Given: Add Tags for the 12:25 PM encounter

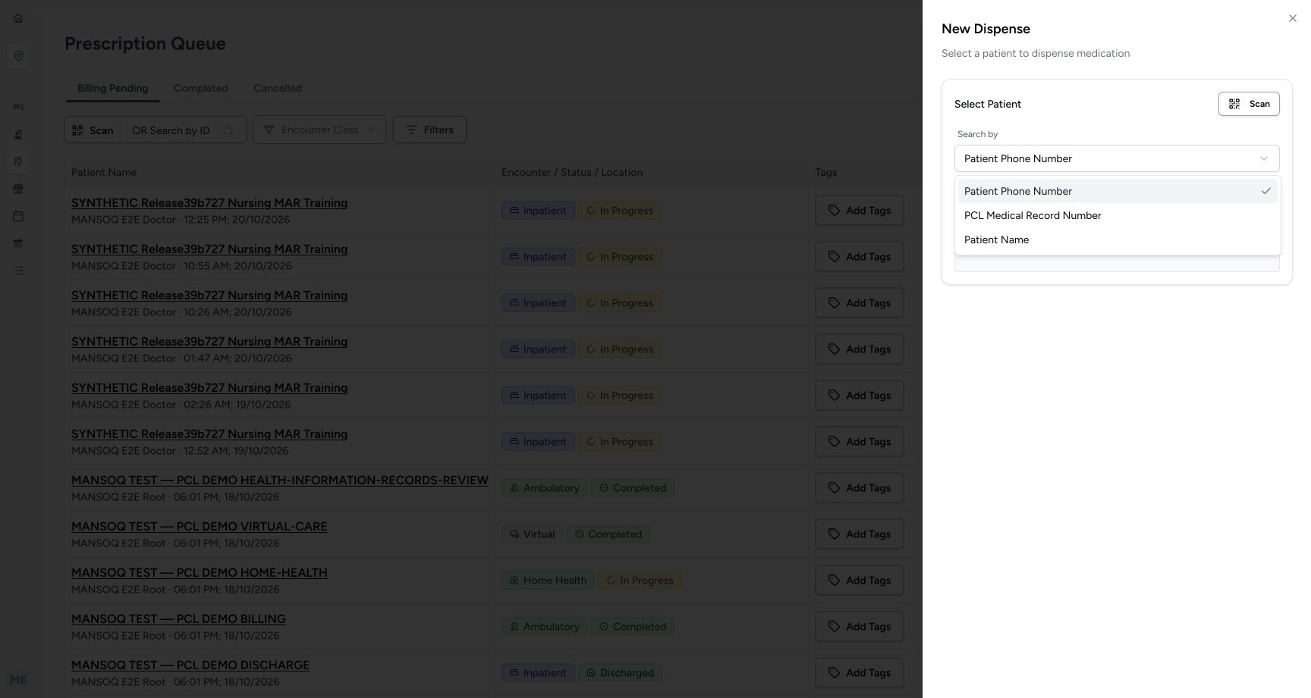Looking at the screenshot, I should click(860, 211).
